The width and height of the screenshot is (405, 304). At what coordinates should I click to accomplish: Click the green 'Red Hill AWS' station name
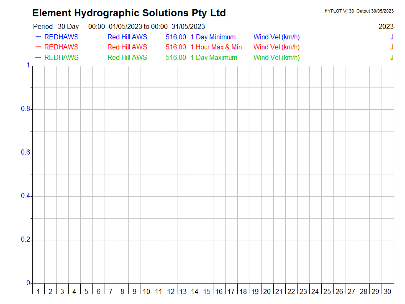click(x=127, y=58)
